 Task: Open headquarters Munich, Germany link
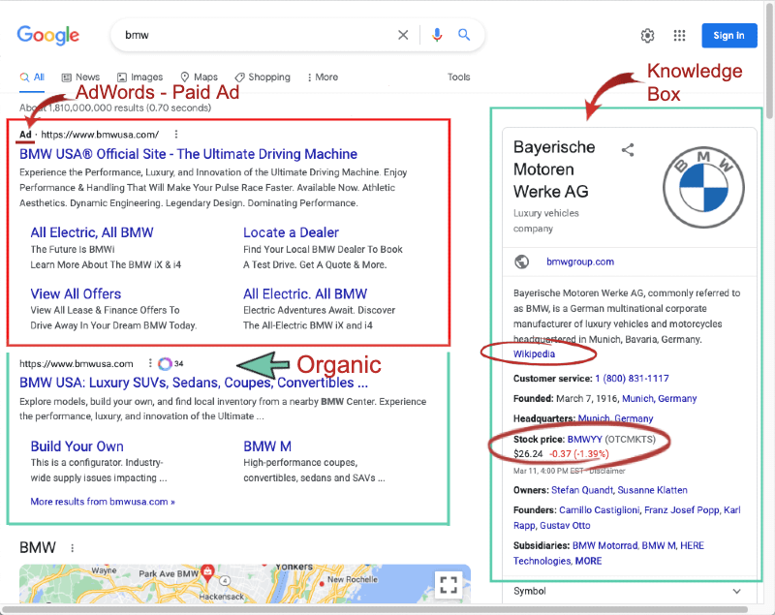[x=615, y=419]
